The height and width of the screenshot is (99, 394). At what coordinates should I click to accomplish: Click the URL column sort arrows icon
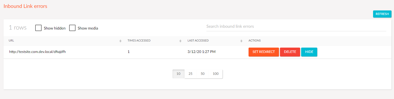click(x=120, y=41)
